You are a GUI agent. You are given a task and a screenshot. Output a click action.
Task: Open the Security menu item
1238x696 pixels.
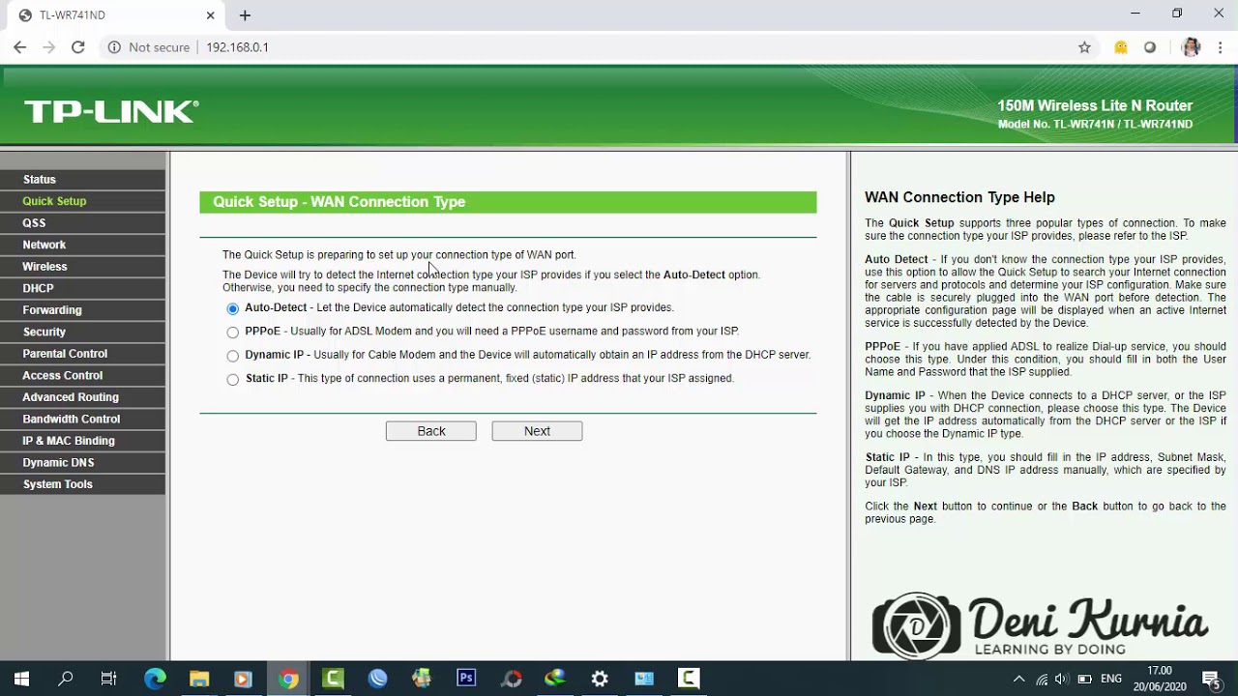click(83, 332)
